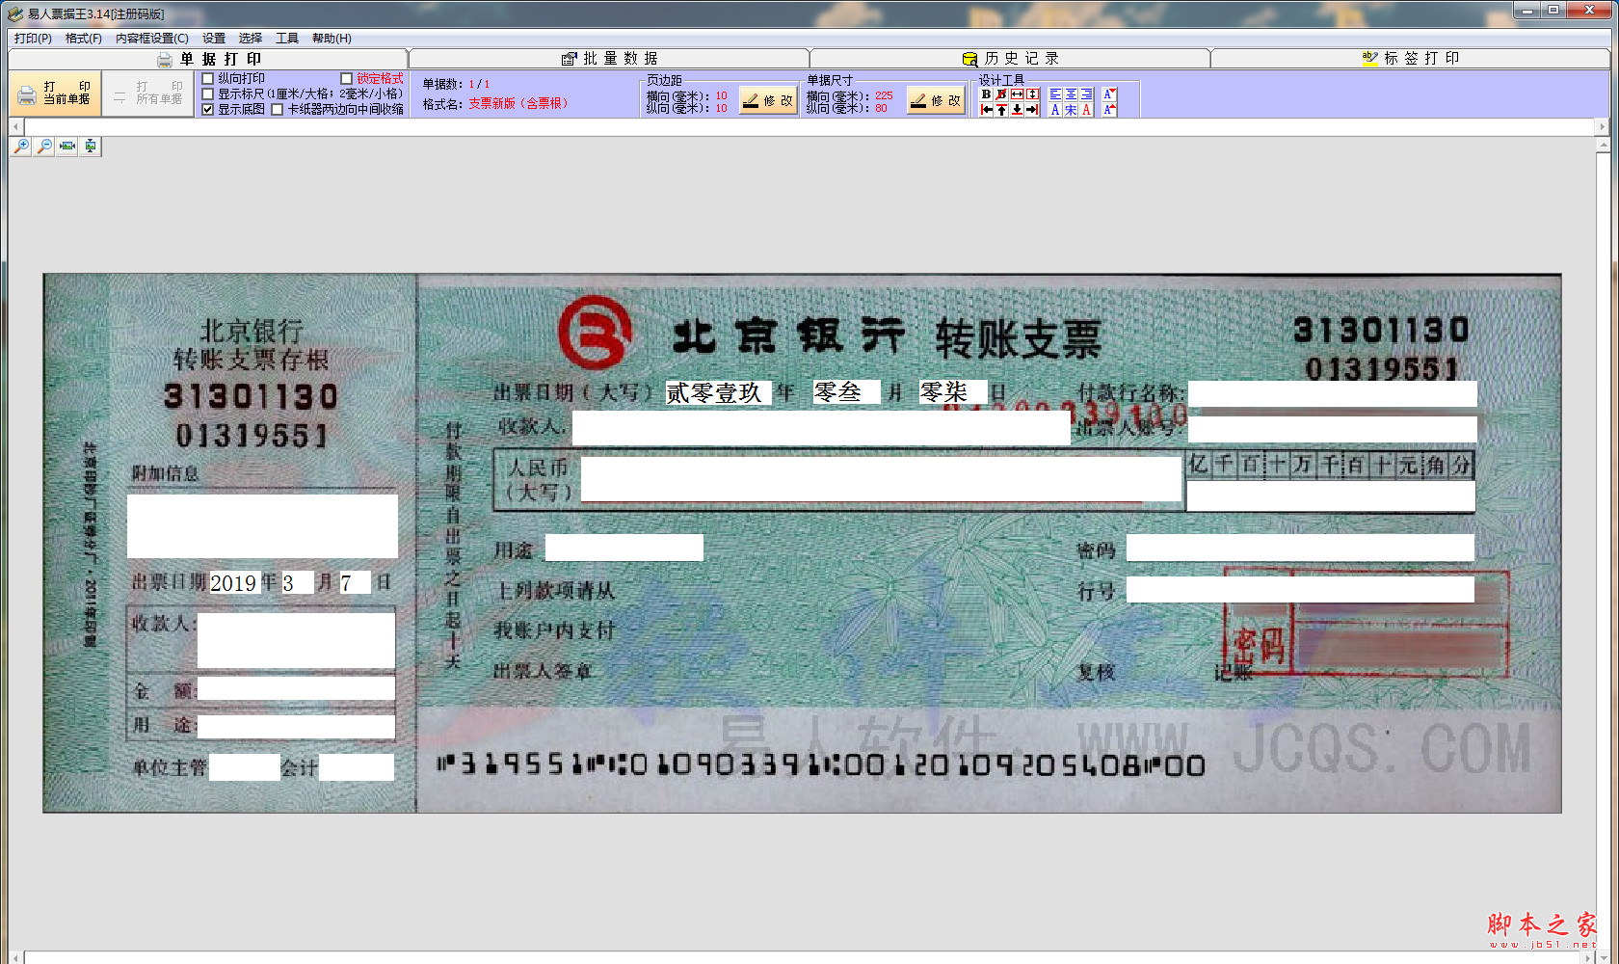Select the horizontal width adjust design tool
Screen dimensions: 1619x964
(x=1017, y=94)
